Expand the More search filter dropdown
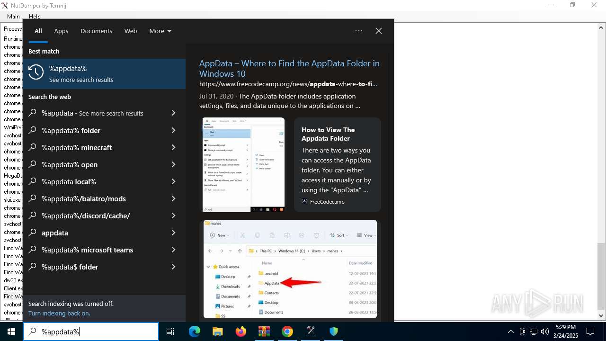This screenshot has width=606, height=341. pos(160,31)
